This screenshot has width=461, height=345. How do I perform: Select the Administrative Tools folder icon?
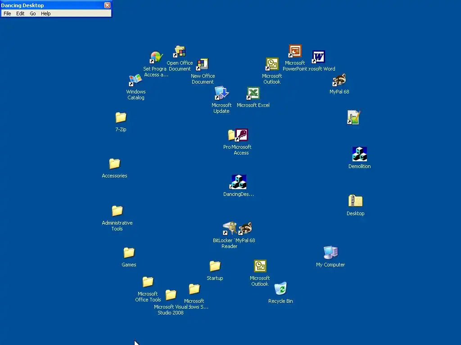point(117,211)
